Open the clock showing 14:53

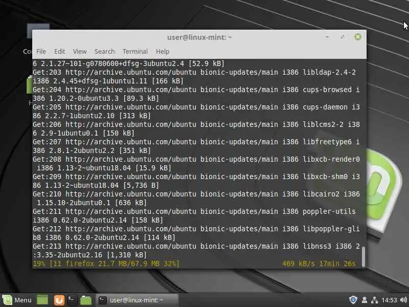[389, 300]
